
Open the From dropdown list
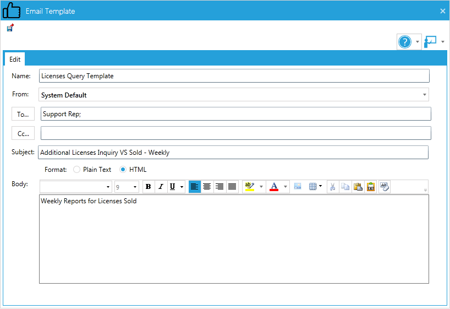(424, 95)
